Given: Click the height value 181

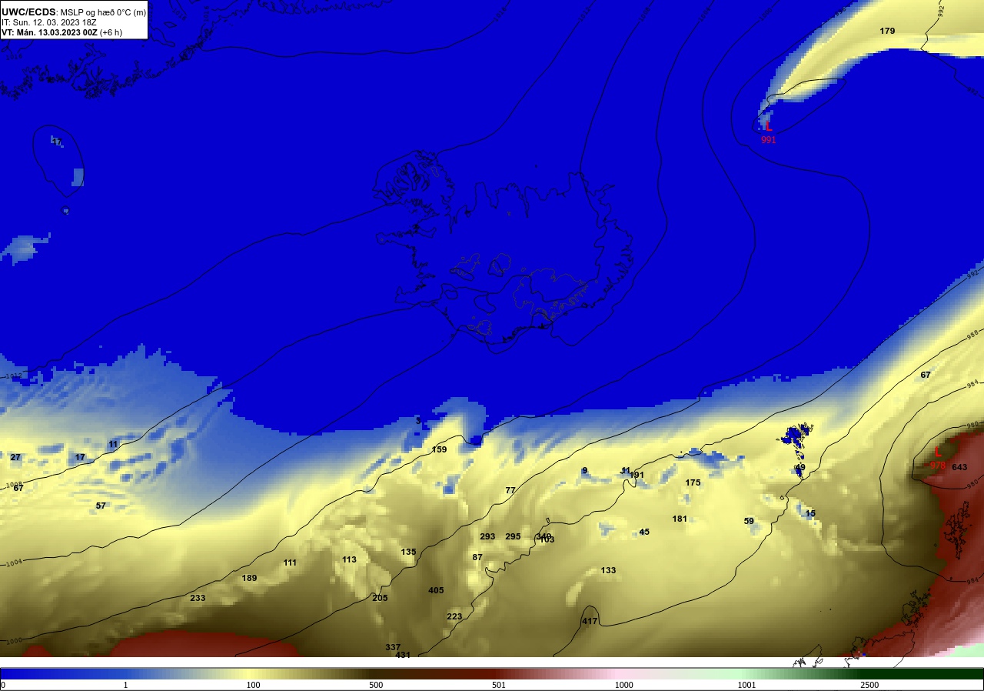Looking at the screenshot, I should 680,519.
